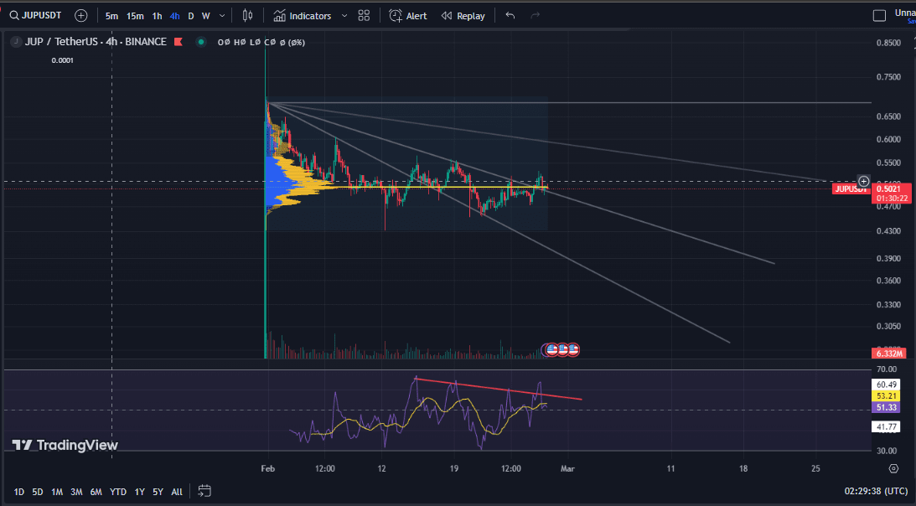Open the go-to-date calendar icon
This screenshot has height=506, width=916.
click(204, 493)
